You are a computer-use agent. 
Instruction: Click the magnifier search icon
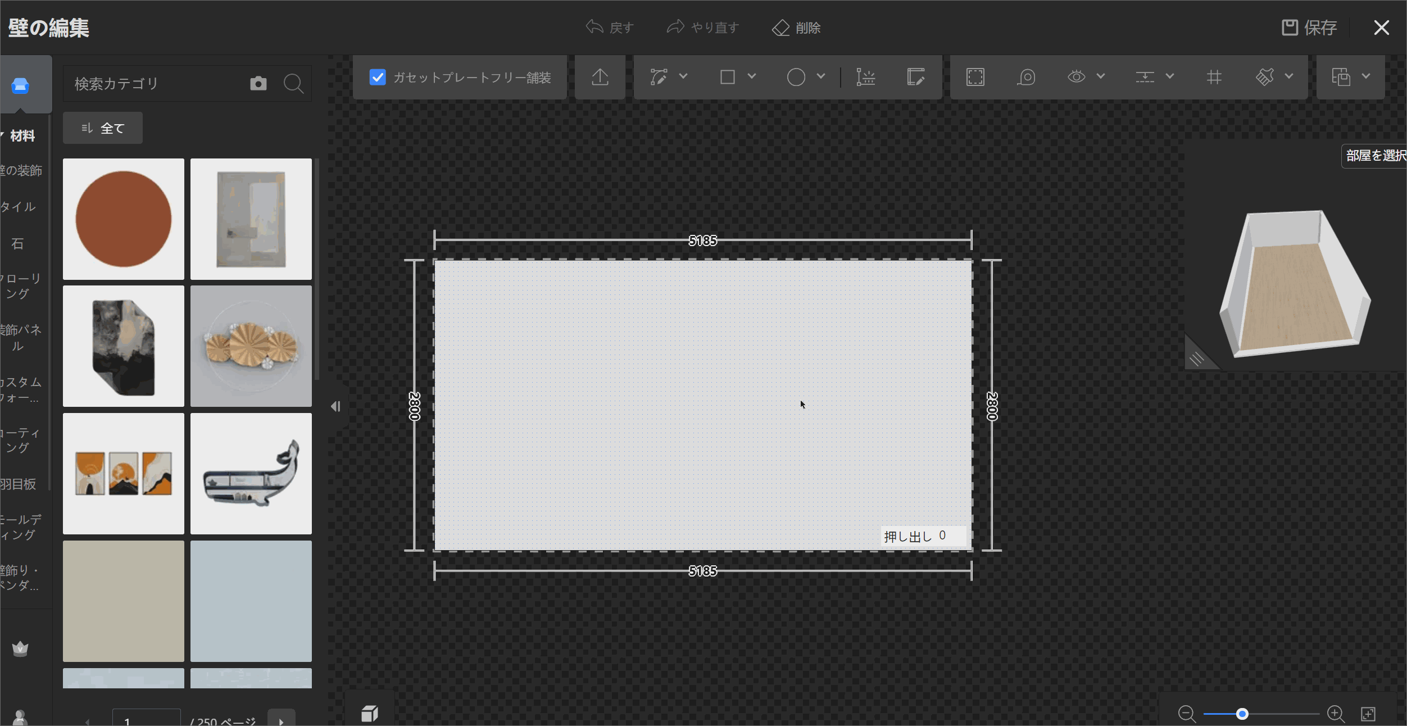click(x=293, y=84)
